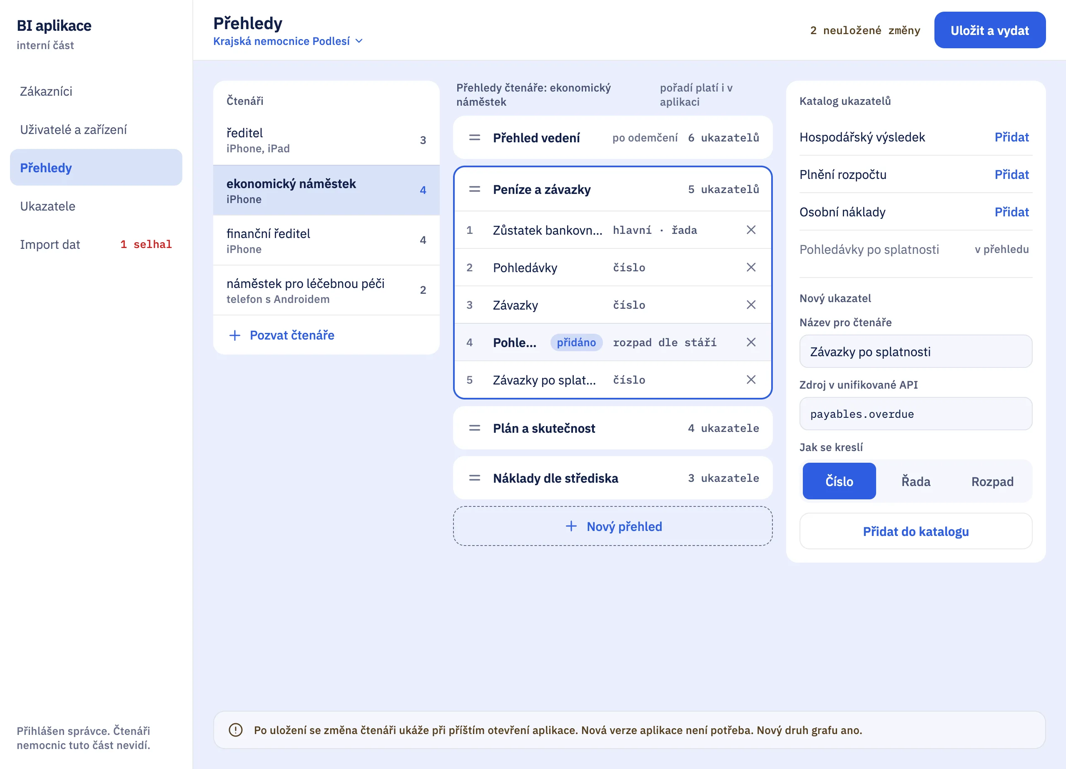
Task: Open Uživatelé a zařízení section
Action: [96, 130]
